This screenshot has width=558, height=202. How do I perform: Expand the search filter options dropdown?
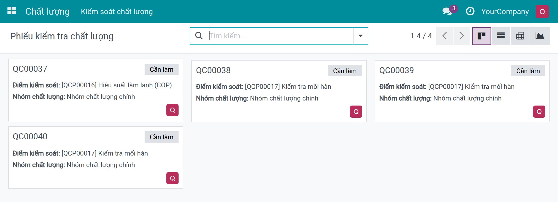pos(360,36)
